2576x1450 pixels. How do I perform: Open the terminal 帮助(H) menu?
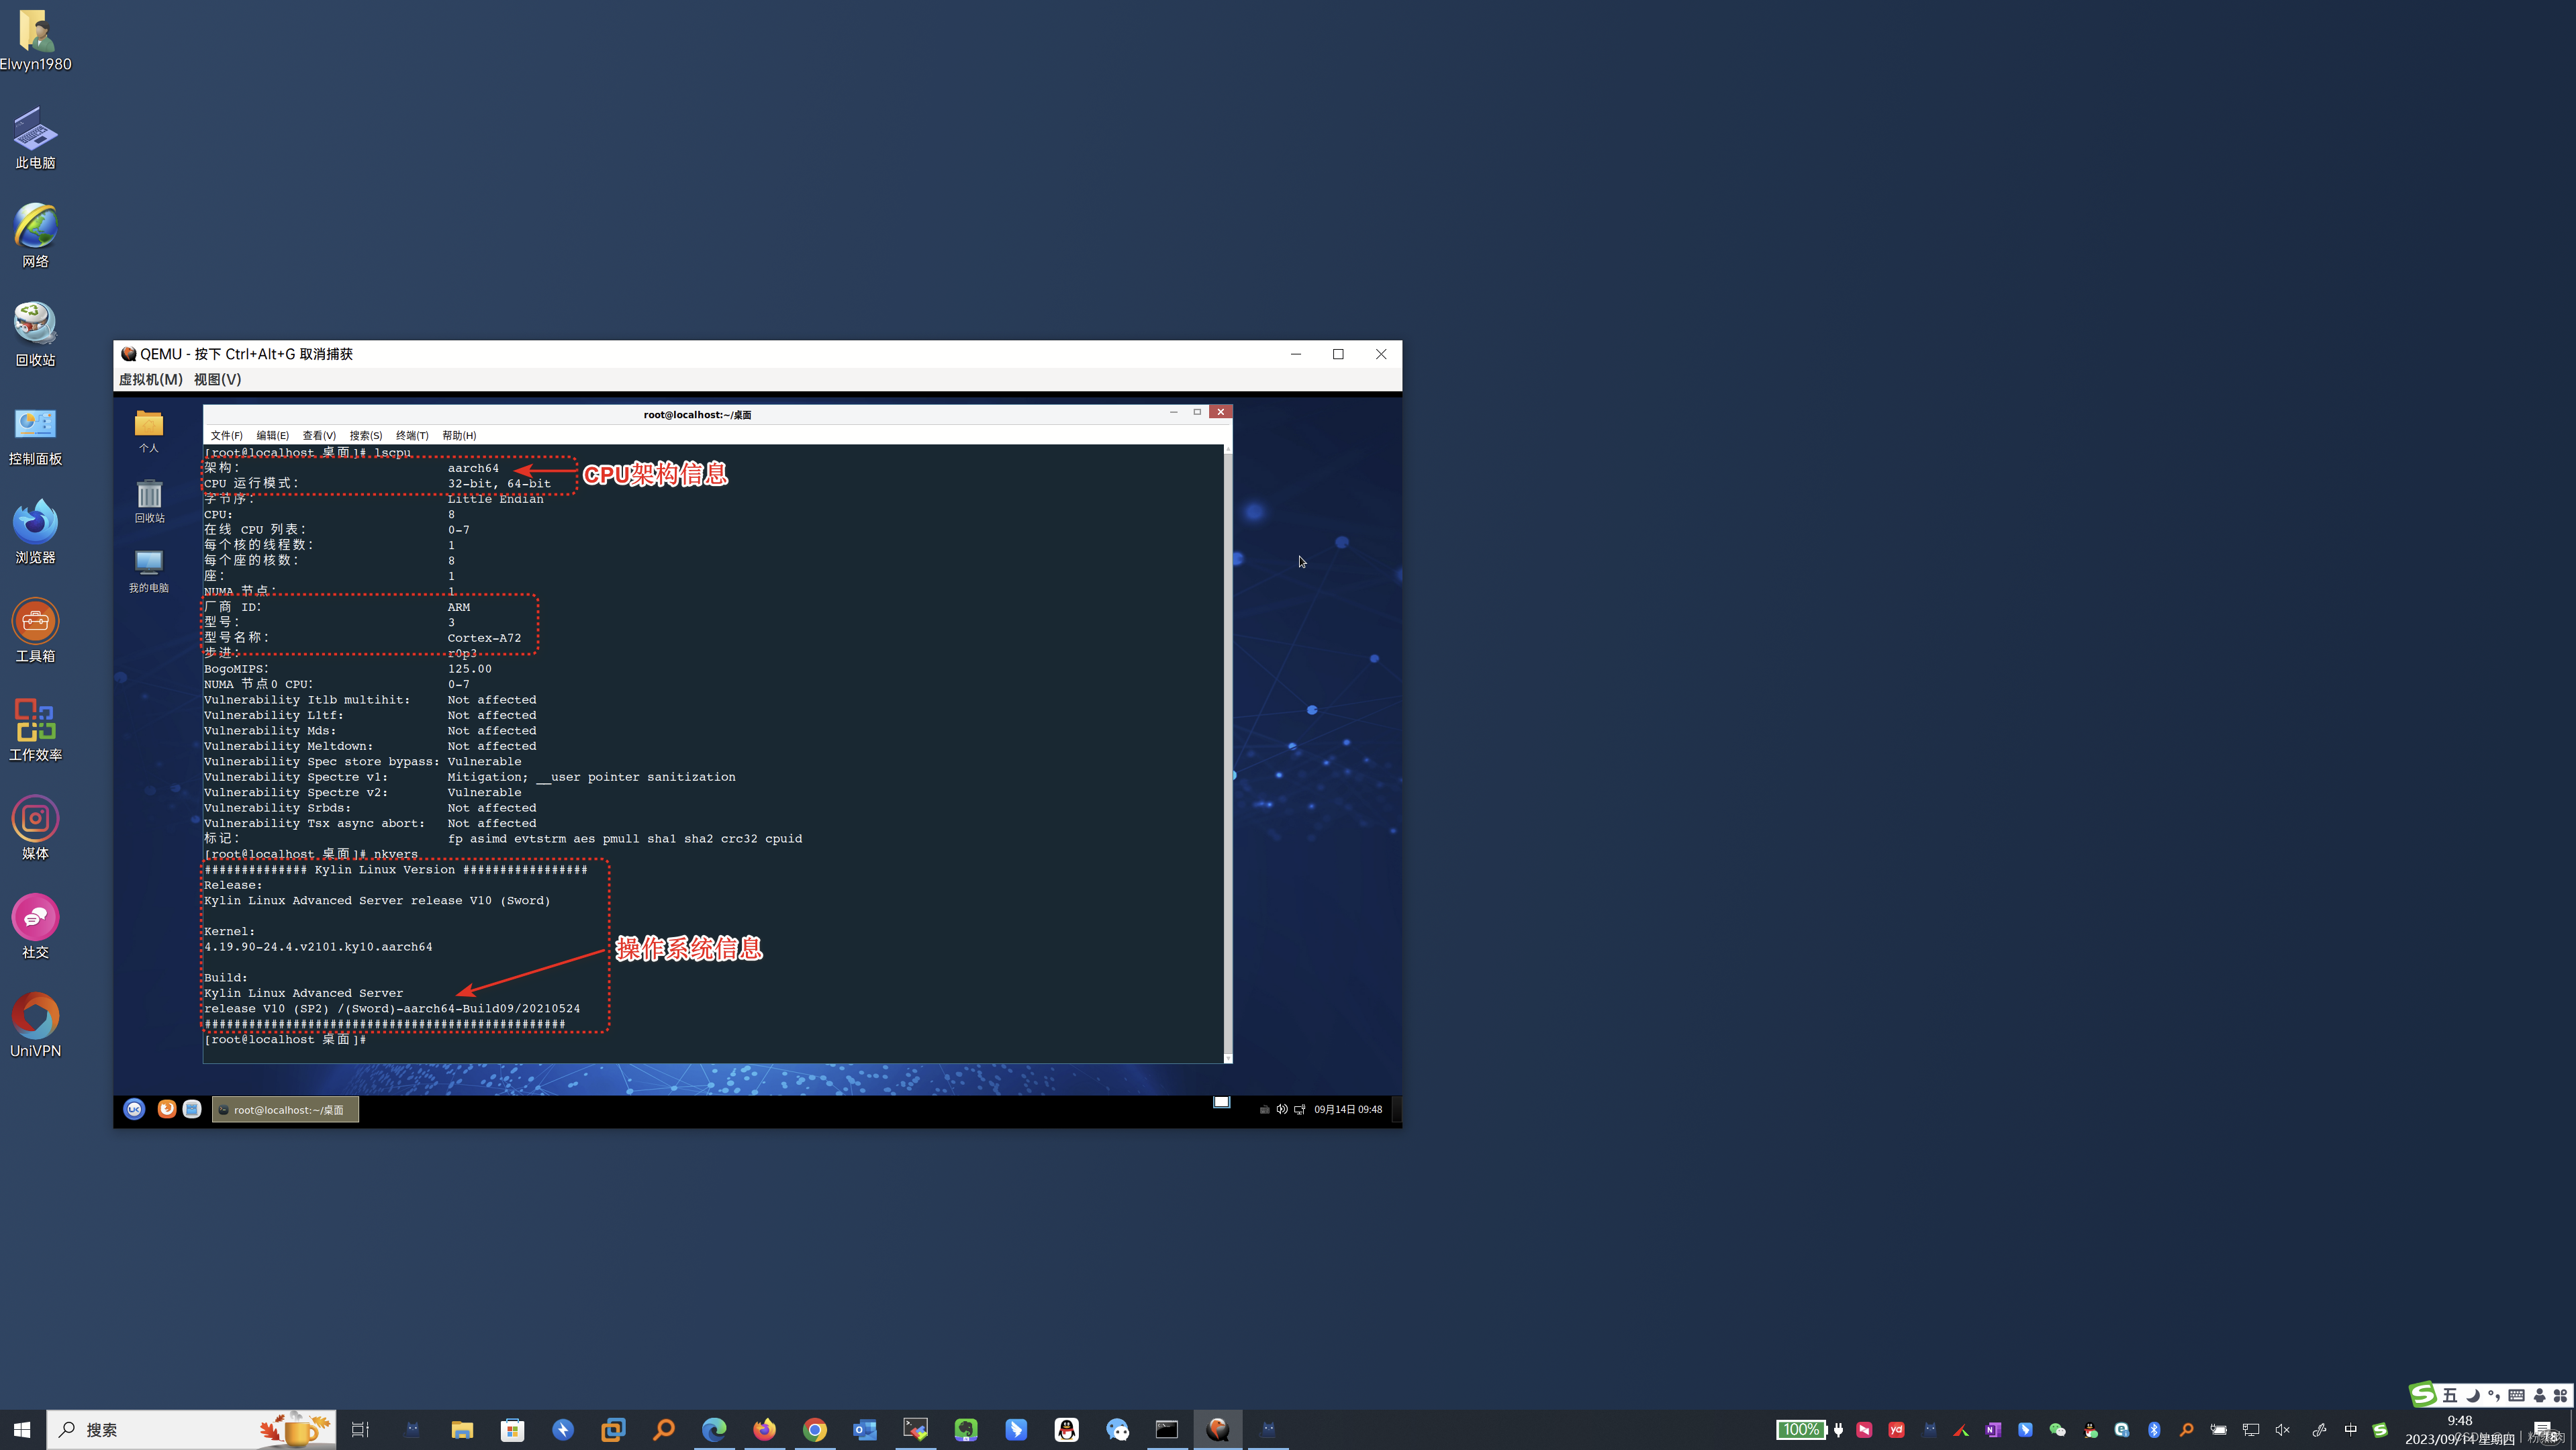[x=459, y=435]
